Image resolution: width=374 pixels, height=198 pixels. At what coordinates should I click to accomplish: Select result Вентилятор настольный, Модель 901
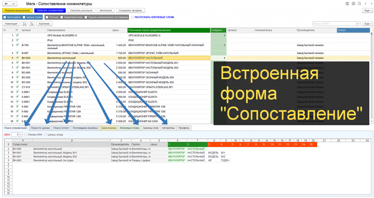click(x=72, y=153)
